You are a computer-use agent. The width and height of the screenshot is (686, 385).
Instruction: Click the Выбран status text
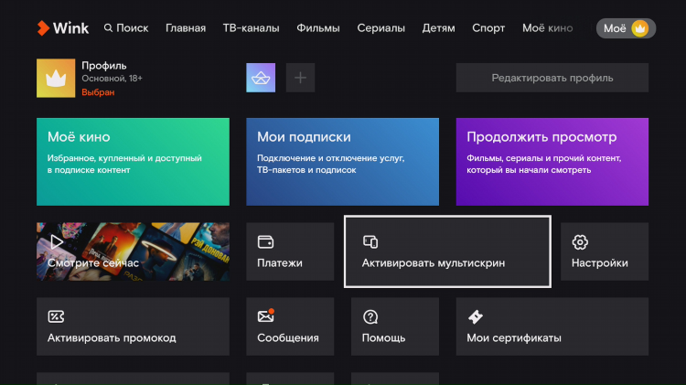[98, 92]
